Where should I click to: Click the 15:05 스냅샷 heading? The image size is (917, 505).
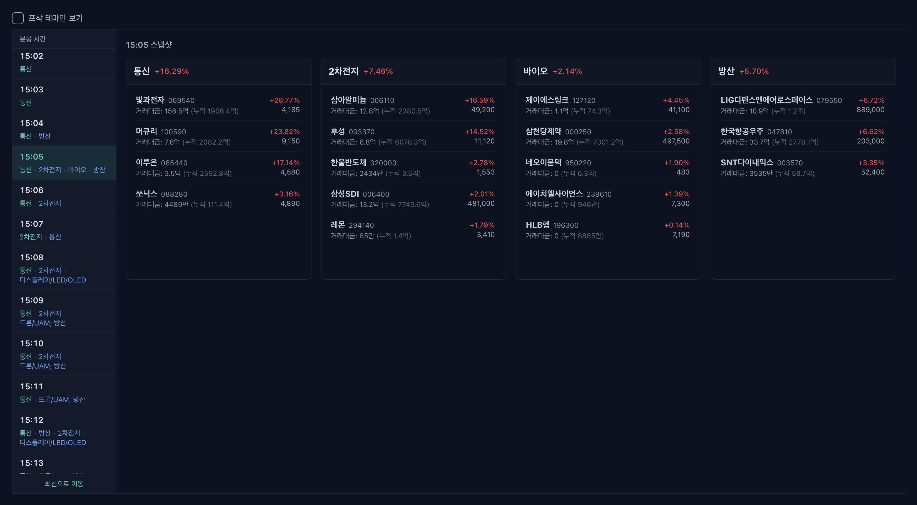click(x=149, y=45)
